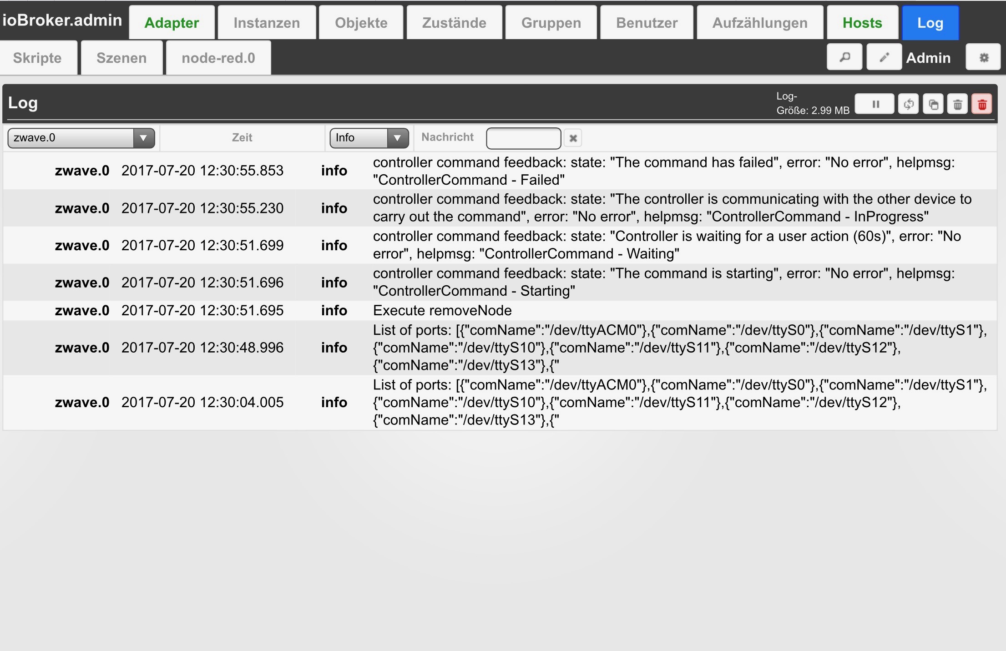
Task: Delete the log file with the red trash icon
Action: [x=982, y=104]
